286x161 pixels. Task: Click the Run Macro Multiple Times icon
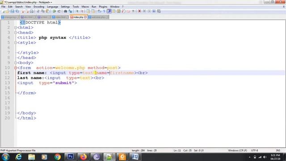coord(154,11)
